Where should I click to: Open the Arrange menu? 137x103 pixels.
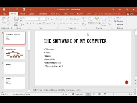97,21
